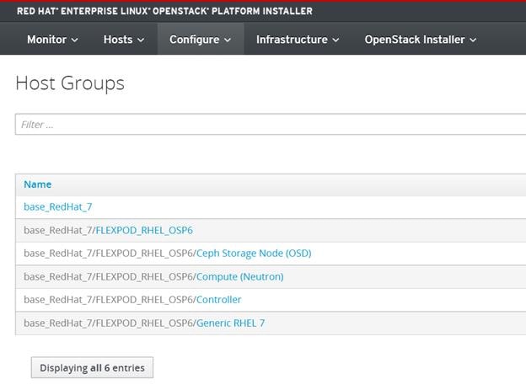Open the base_RedHat_7 host group

57,207
